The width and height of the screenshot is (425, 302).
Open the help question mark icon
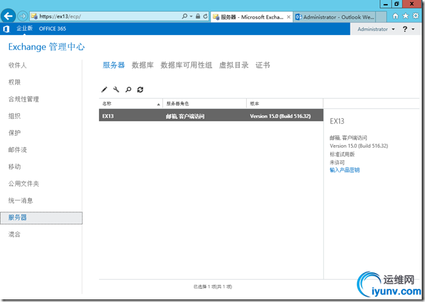[405, 29]
